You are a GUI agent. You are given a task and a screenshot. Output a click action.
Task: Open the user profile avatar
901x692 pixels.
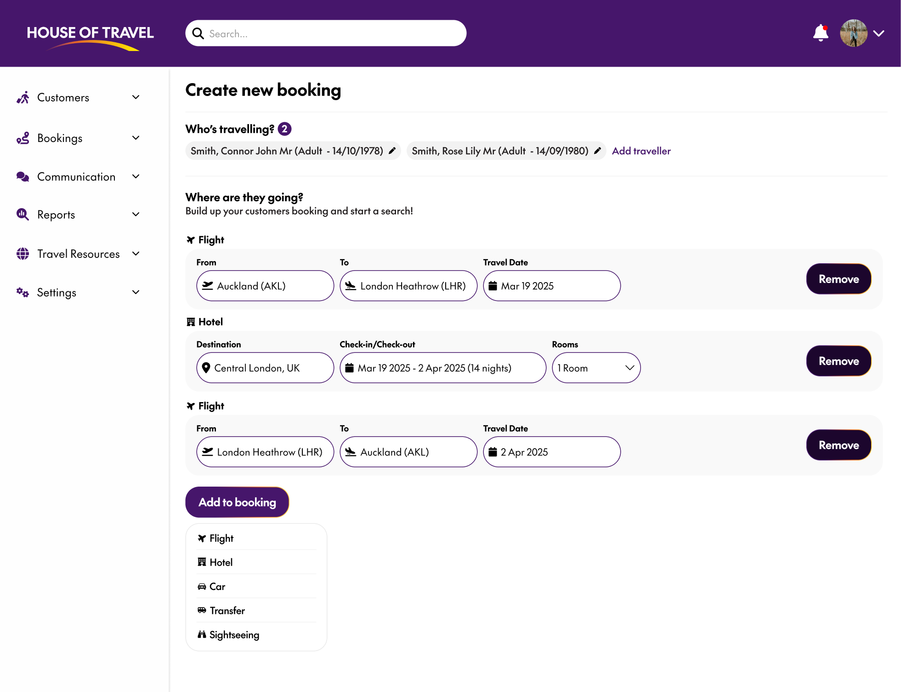(854, 33)
